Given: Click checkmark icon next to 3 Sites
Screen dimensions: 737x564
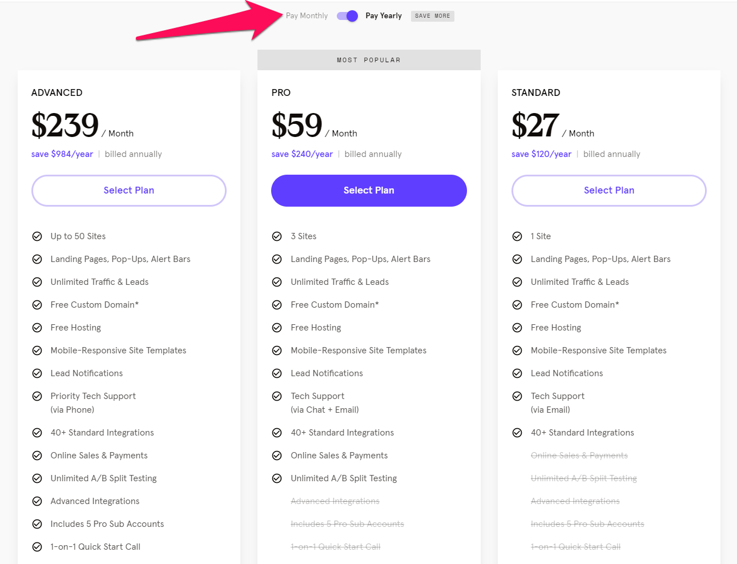Looking at the screenshot, I should [277, 236].
